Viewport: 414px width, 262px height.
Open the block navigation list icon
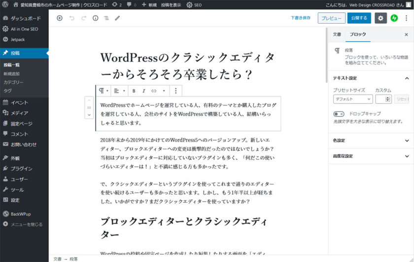(x=106, y=18)
